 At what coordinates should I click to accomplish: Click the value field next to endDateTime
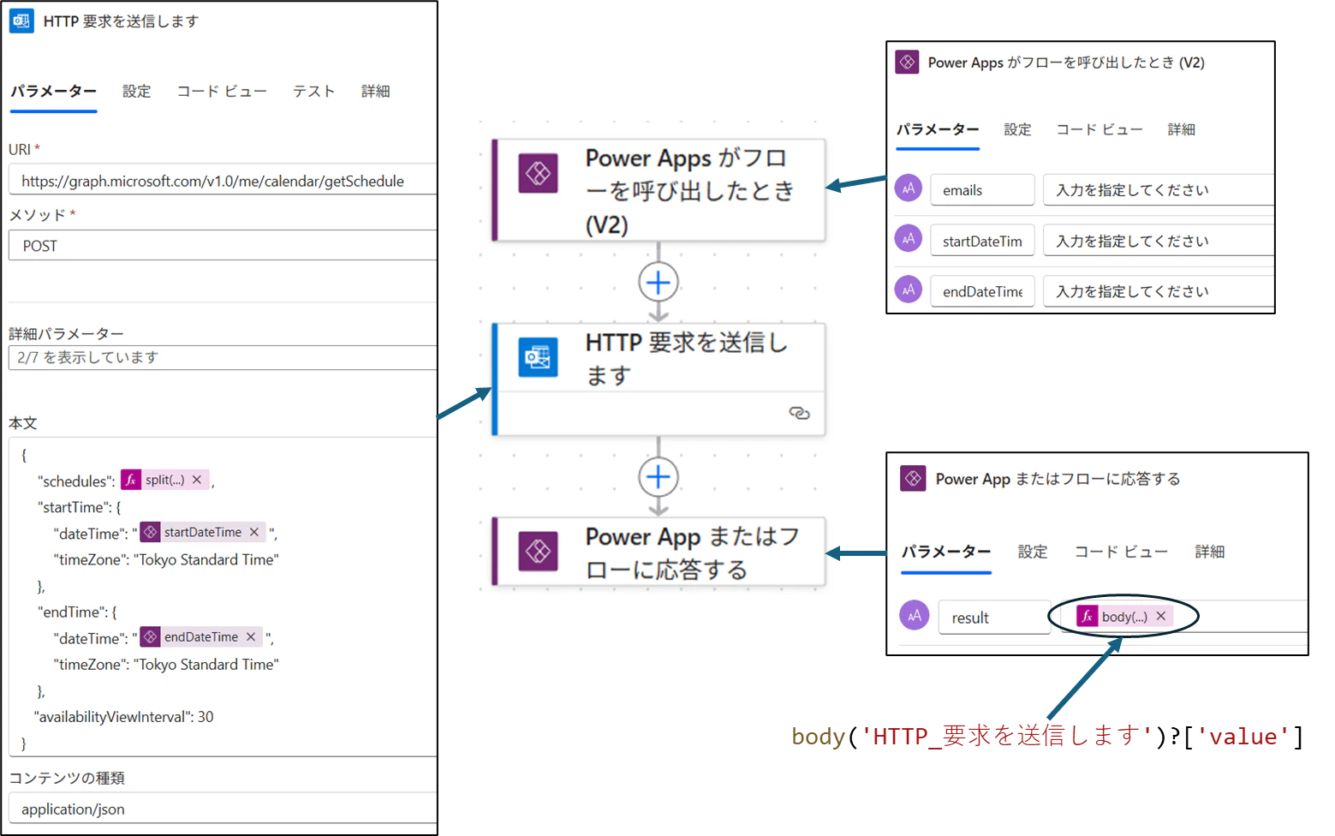(x=1159, y=291)
